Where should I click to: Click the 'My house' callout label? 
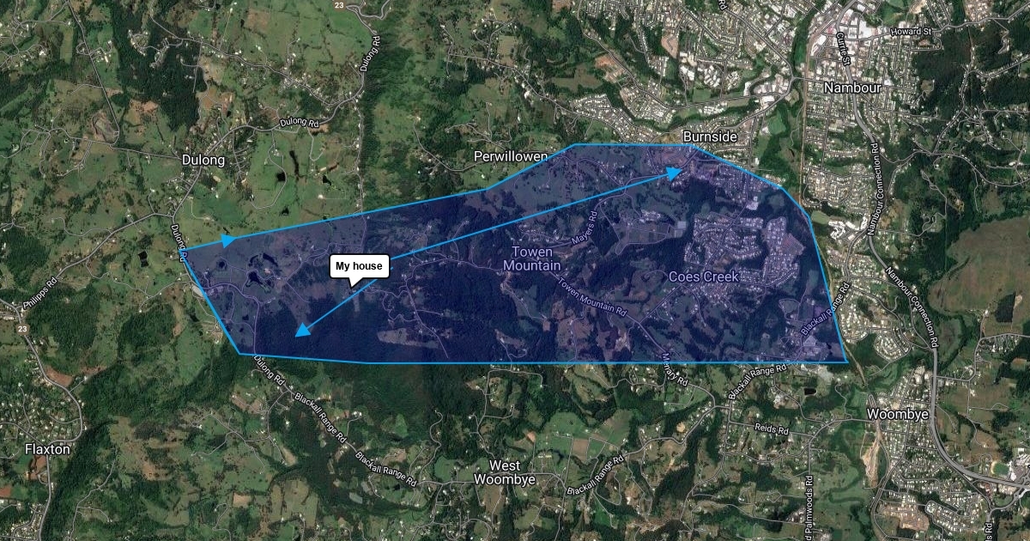tap(360, 266)
